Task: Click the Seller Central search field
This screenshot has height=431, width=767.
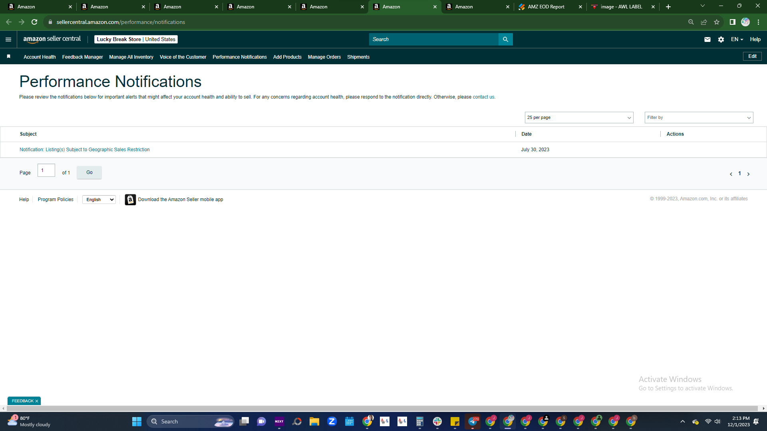Action: pos(434,40)
